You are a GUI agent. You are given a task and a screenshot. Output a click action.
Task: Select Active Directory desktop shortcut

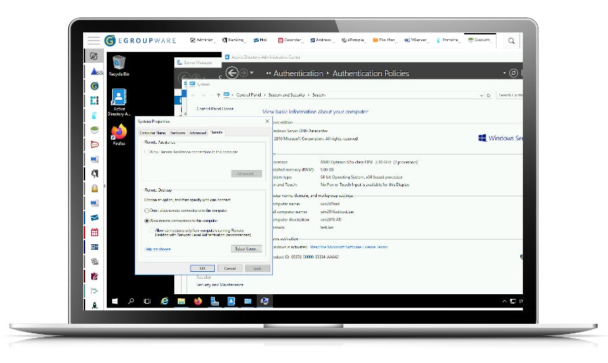[x=119, y=103]
